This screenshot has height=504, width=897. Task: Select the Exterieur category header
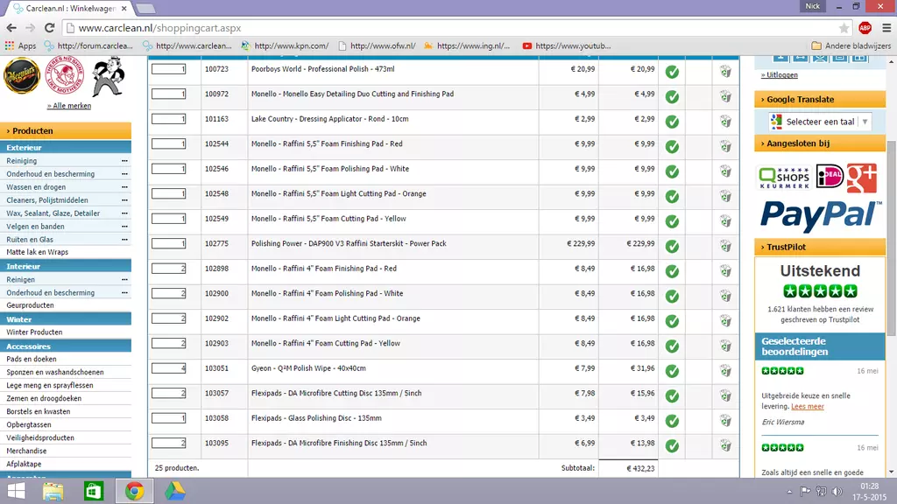coord(66,147)
